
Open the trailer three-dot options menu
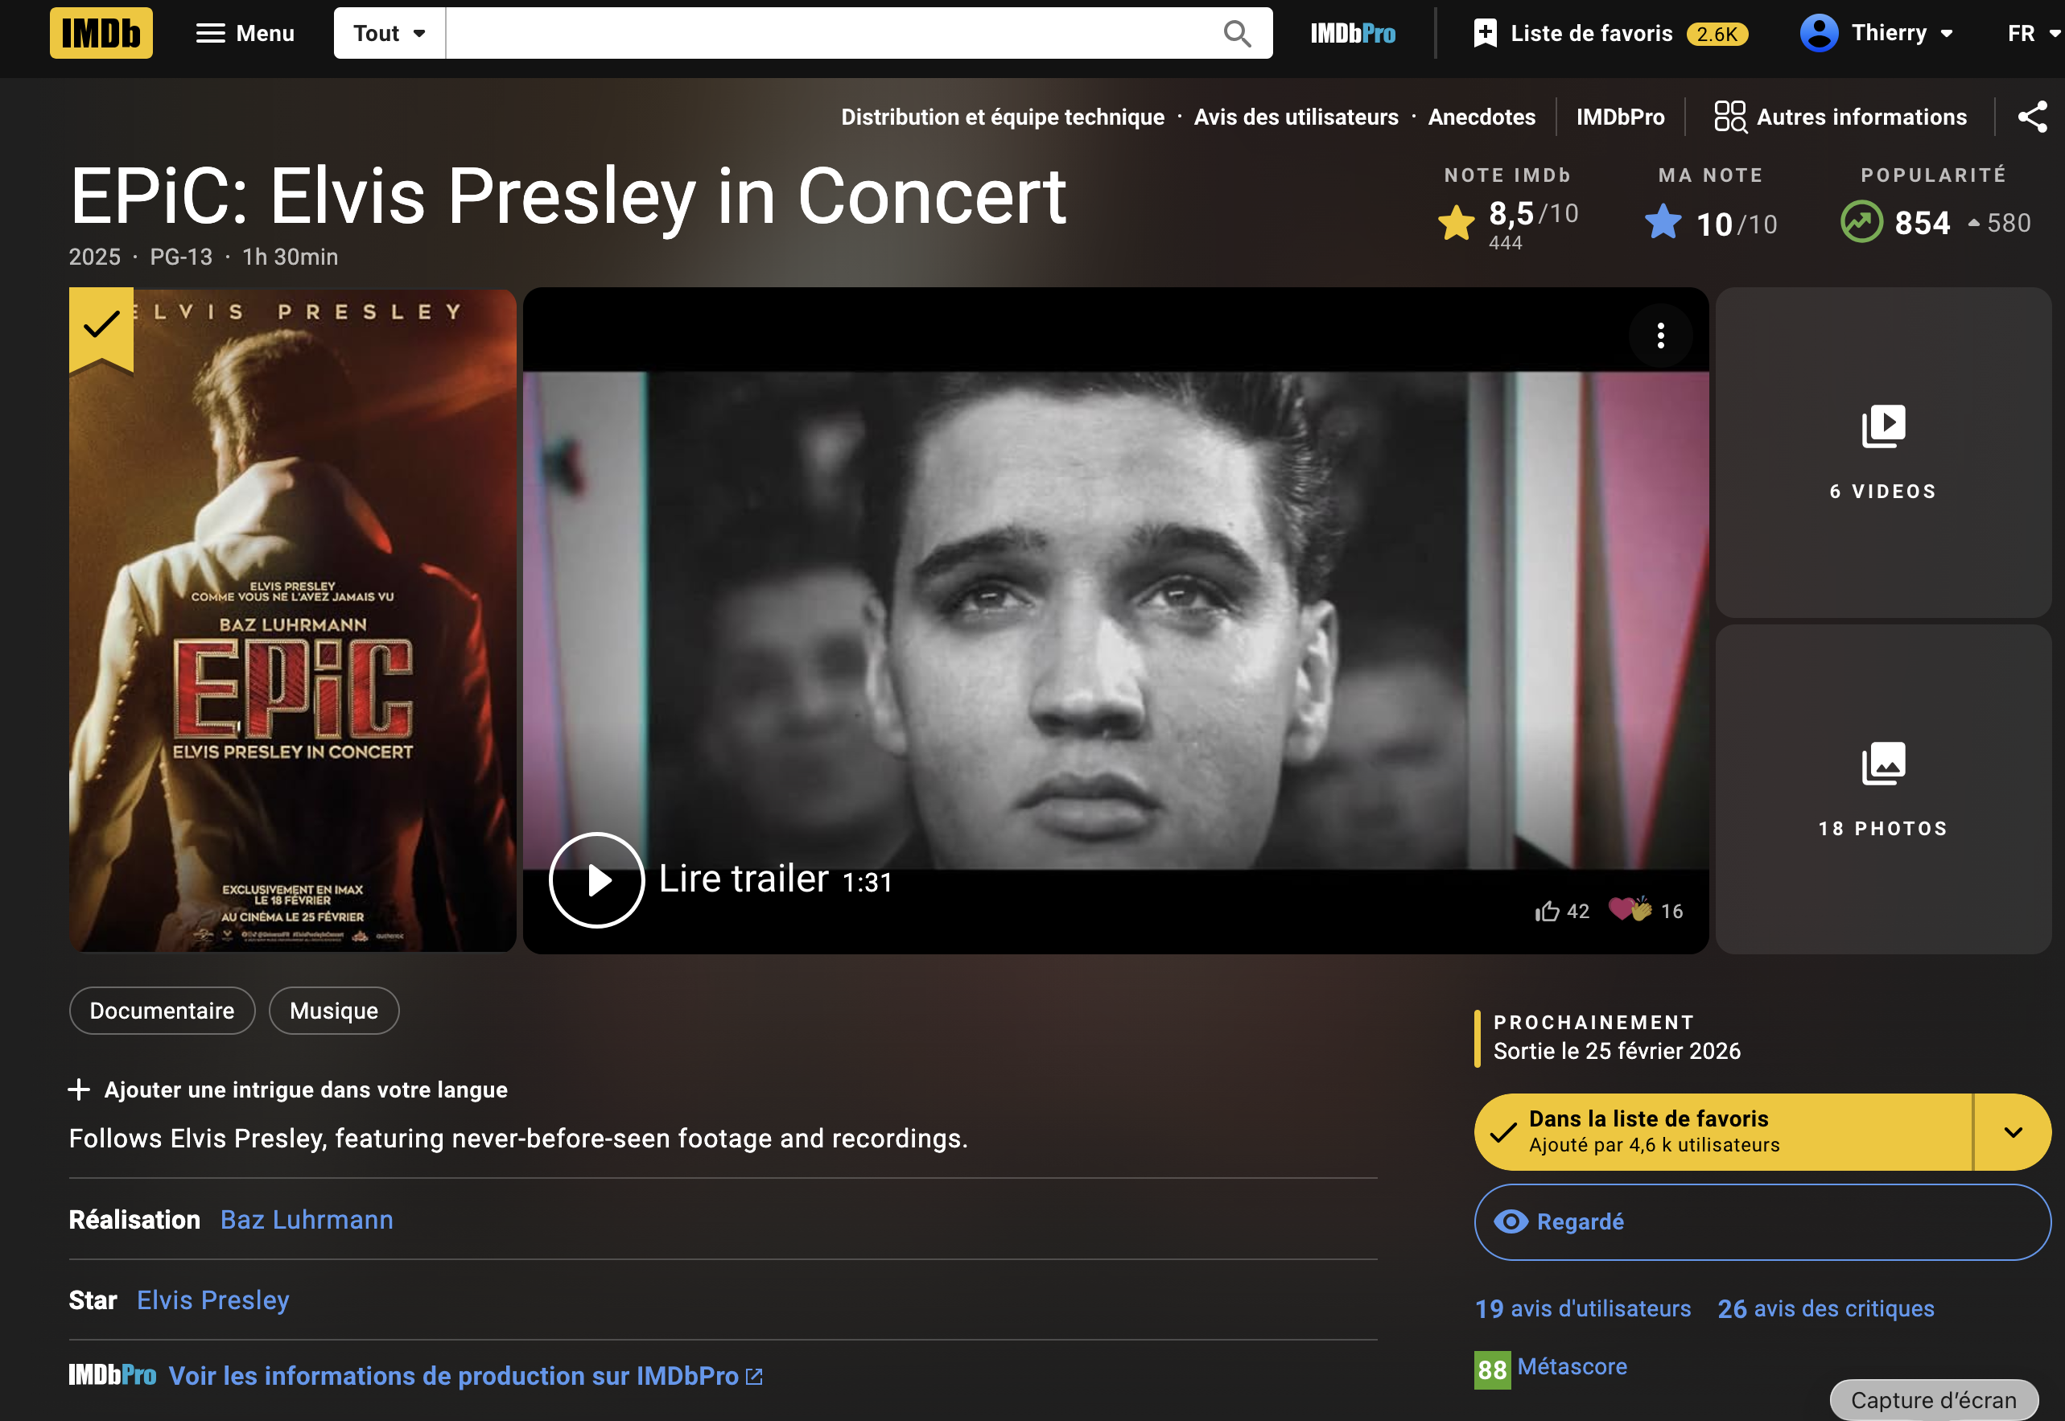[1660, 336]
